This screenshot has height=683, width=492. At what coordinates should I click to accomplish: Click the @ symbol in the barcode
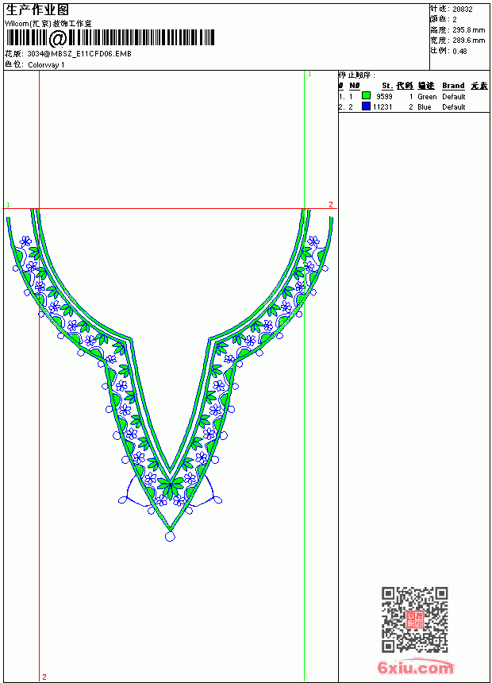(x=58, y=38)
